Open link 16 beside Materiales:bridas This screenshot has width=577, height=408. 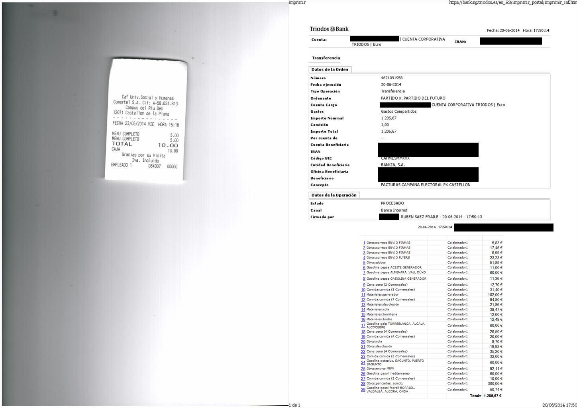(363, 320)
